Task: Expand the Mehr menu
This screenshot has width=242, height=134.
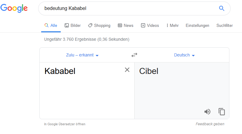Action: click(x=173, y=25)
